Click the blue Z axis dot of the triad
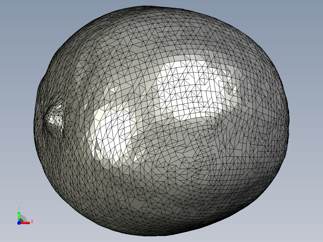 click(x=19, y=223)
